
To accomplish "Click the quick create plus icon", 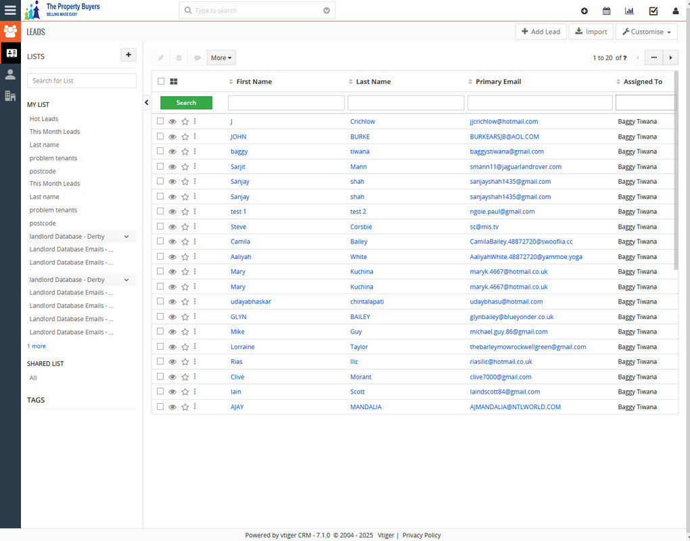I will [584, 11].
